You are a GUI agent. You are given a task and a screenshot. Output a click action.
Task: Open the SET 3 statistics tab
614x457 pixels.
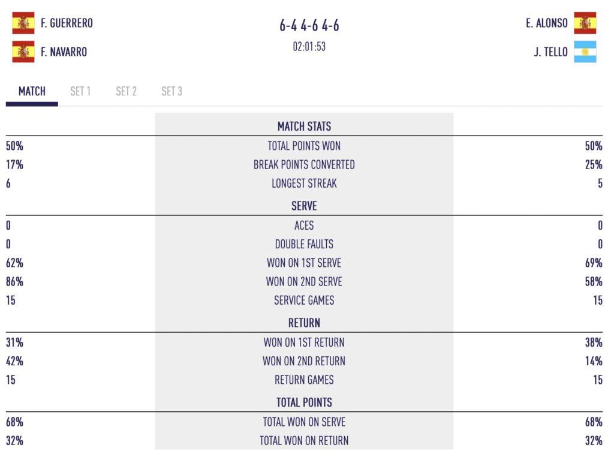tap(171, 91)
